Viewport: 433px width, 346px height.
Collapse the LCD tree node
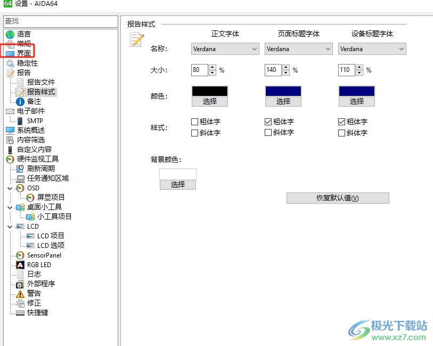(x=10, y=227)
